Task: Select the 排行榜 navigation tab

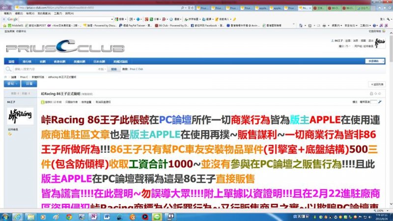Action: point(27,61)
